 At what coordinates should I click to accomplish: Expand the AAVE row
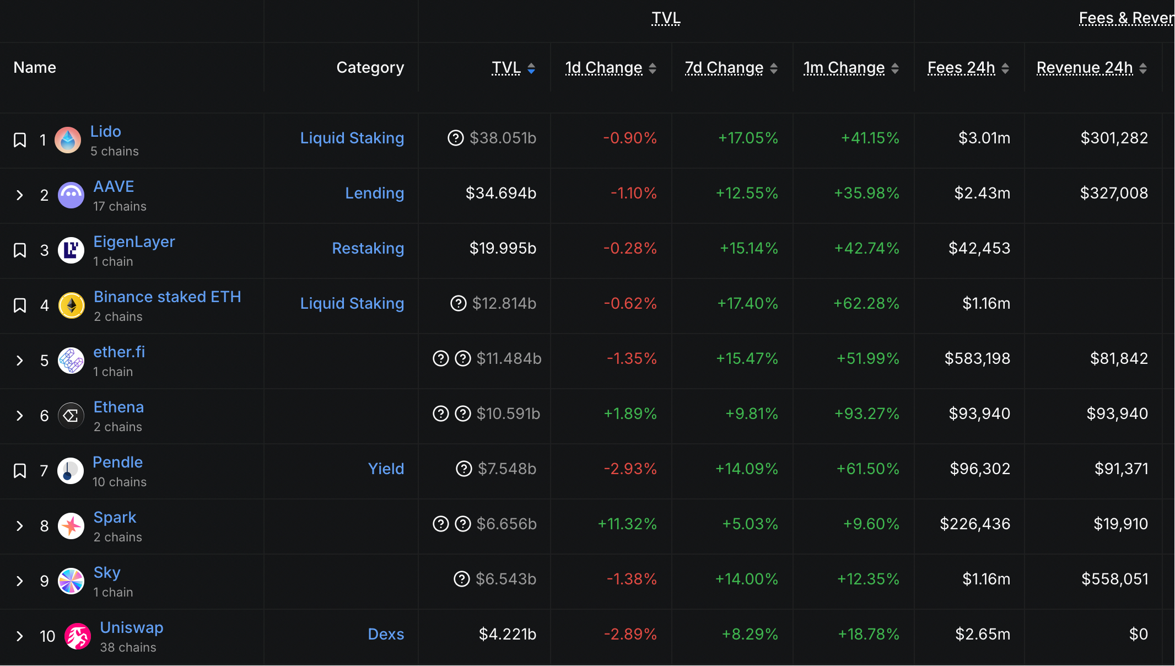tap(20, 195)
